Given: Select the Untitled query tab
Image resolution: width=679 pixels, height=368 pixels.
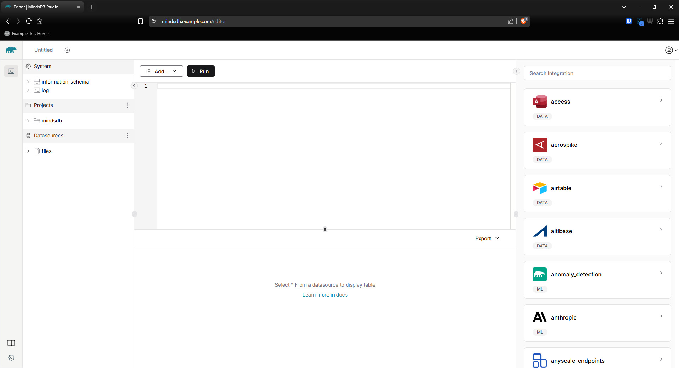Looking at the screenshot, I should pos(43,50).
